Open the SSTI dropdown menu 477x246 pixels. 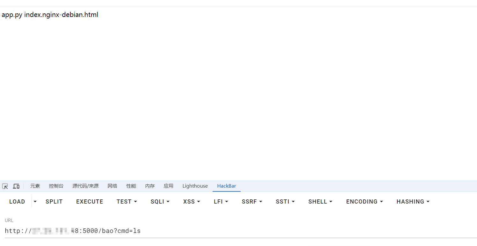click(285, 202)
